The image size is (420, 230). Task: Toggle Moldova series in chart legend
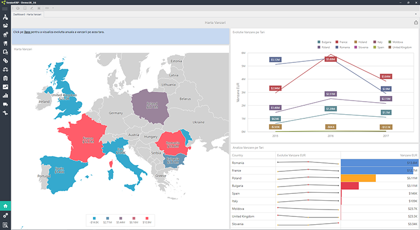395,42
